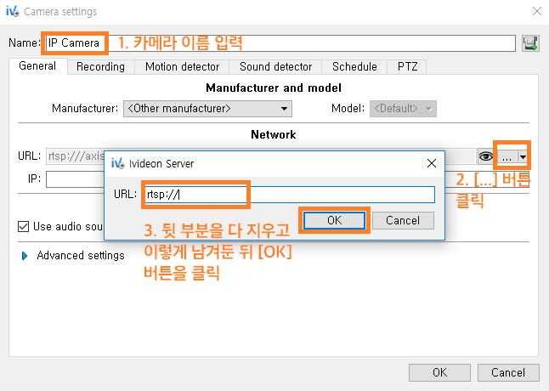Expand Advanced settings section
The height and width of the screenshot is (391, 549).
point(25,256)
